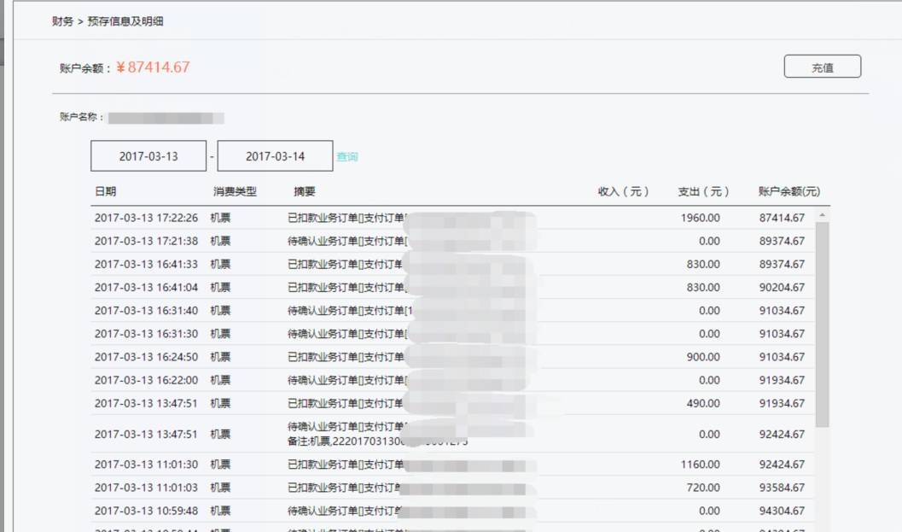Open the end date field 2017-03-14

[275, 157]
